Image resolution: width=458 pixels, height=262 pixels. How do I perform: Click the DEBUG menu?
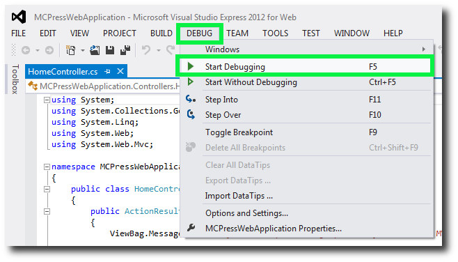[x=200, y=33]
